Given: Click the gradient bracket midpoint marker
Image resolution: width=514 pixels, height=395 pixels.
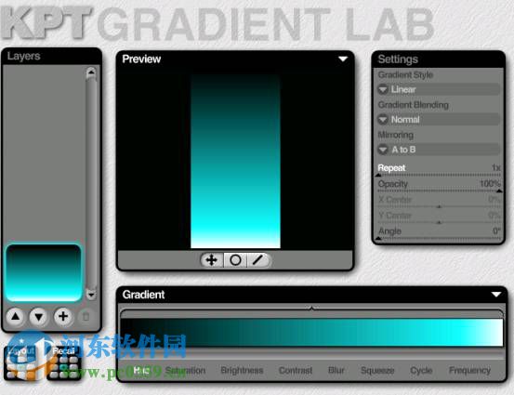Looking at the screenshot, I should pos(311,308).
